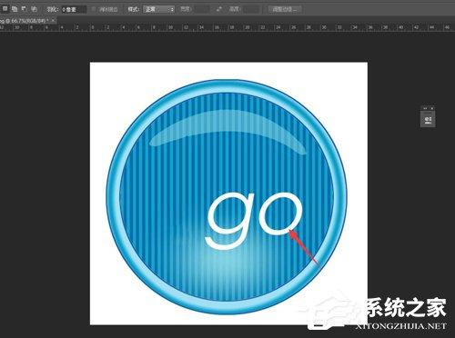455x338 pixels.
Task: Click the feather (羽化) value field
Action: tap(74, 9)
